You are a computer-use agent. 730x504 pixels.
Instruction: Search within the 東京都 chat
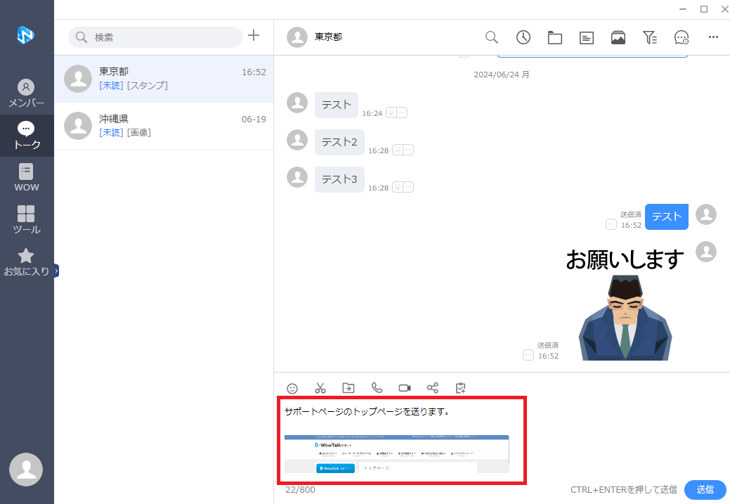(492, 37)
